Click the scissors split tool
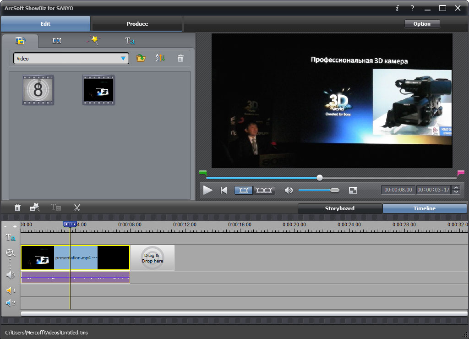The height and width of the screenshot is (339, 469). point(76,208)
